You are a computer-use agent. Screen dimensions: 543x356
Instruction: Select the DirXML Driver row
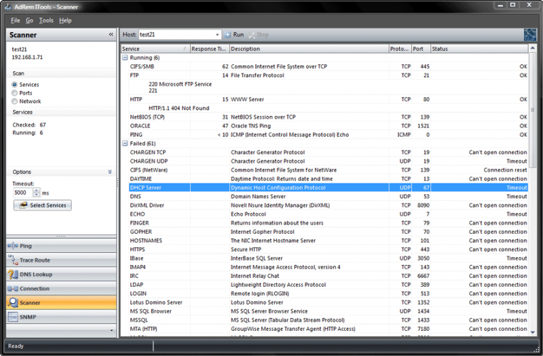tap(329, 205)
